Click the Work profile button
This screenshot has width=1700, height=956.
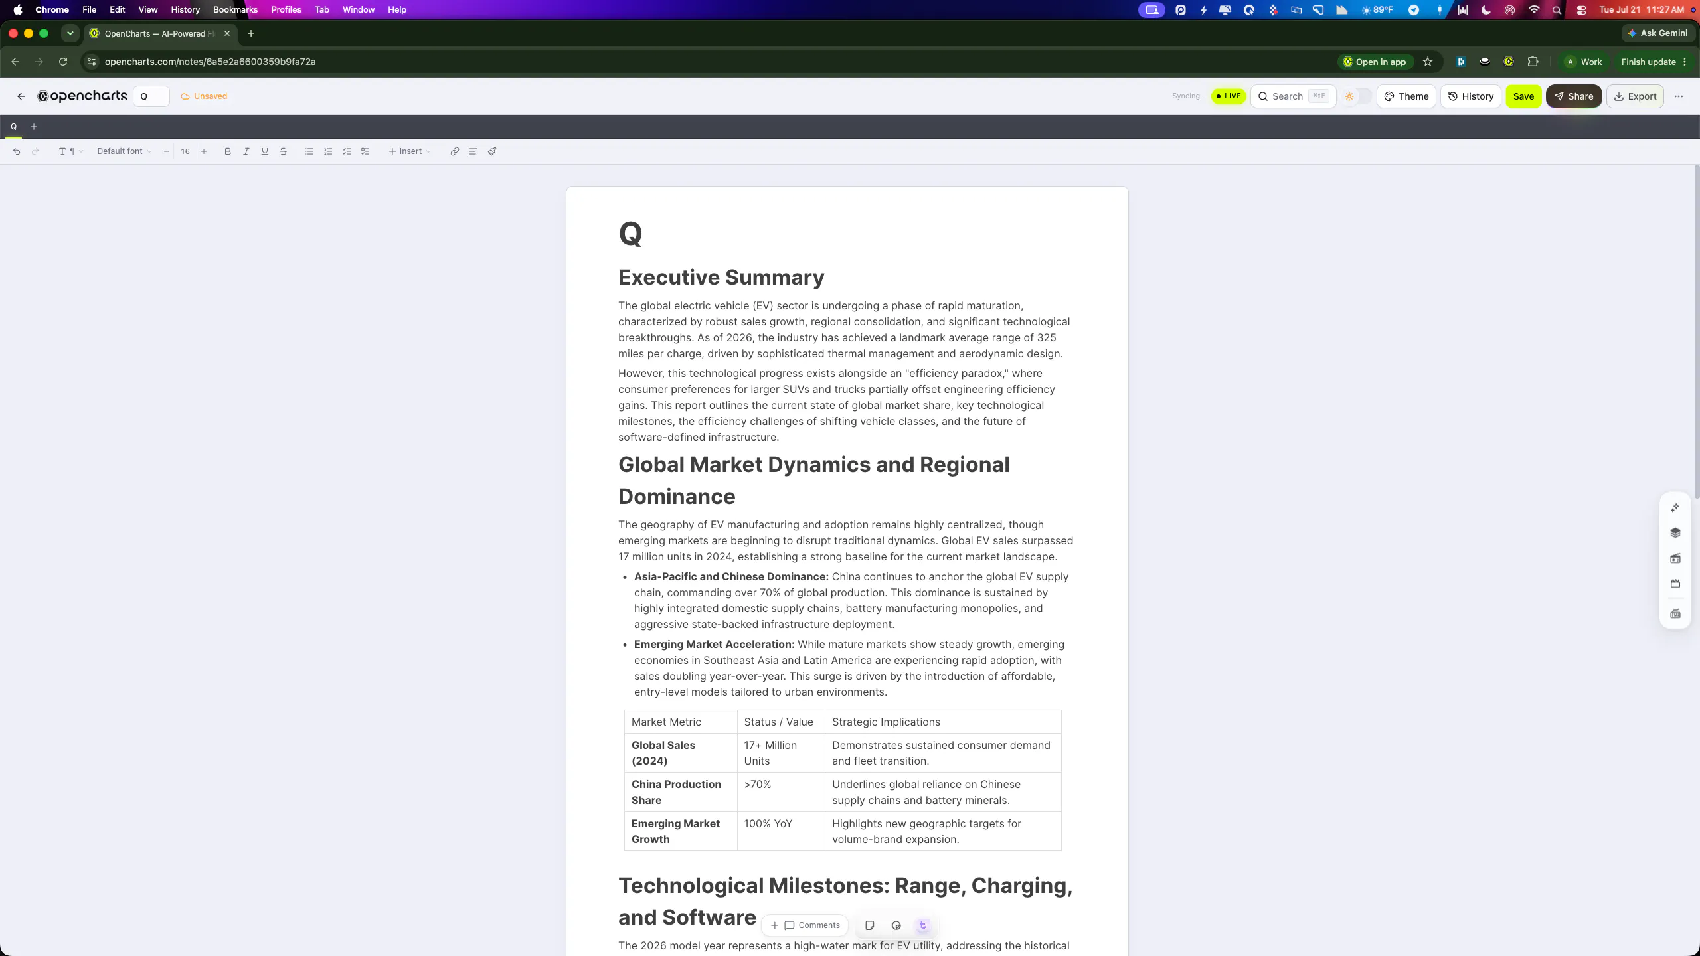coord(1584,62)
